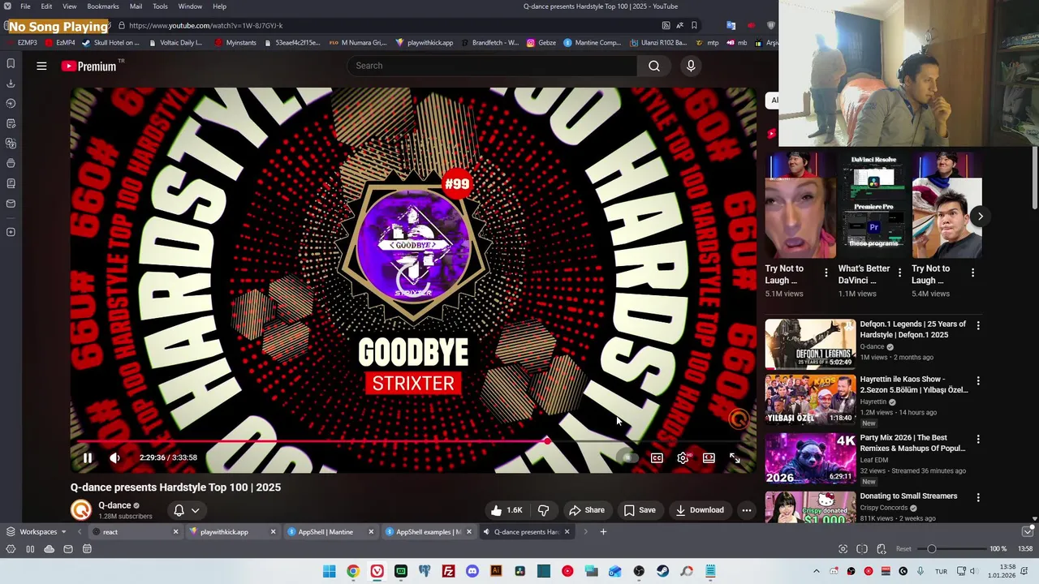1039x584 pixels.
Task: Open the Notes panel in the sidebar
Action: (x=11, y=123)
